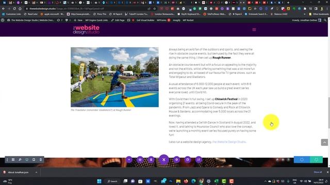
Task: Open the hamburger menu in site header
Action: click(x=254, y=30)
